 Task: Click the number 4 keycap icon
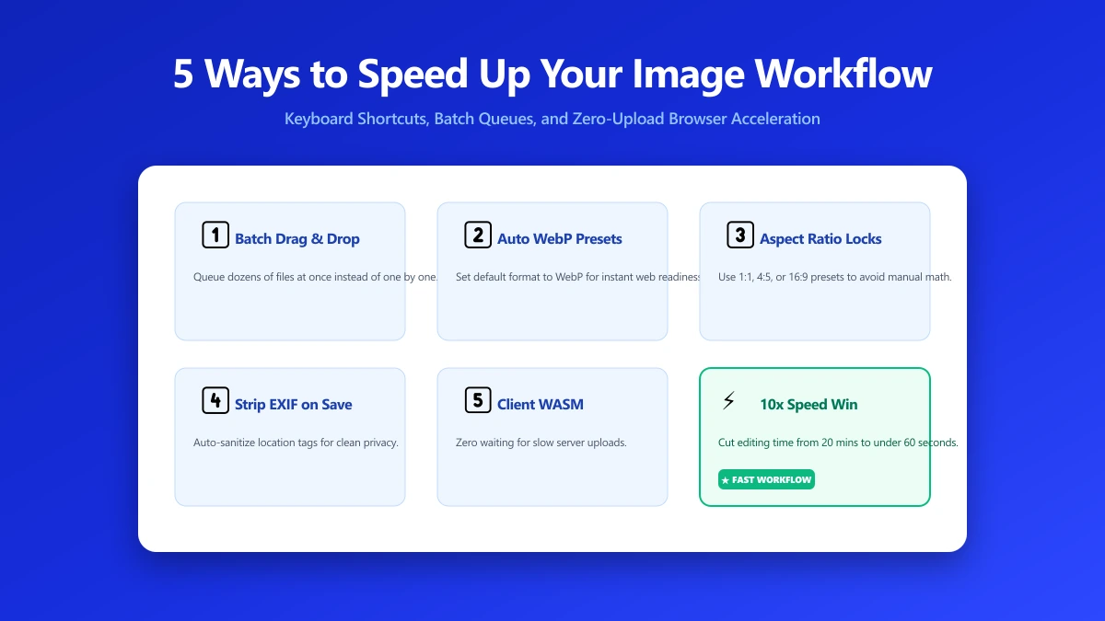click(x=215, y=401)
